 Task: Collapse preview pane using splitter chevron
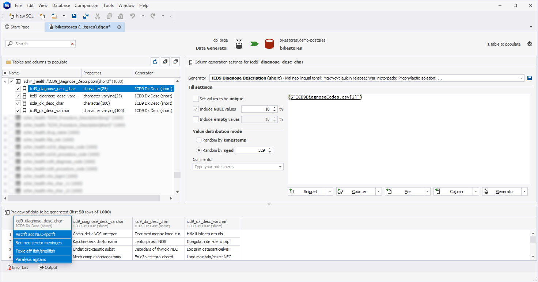(x=269, y=204)
